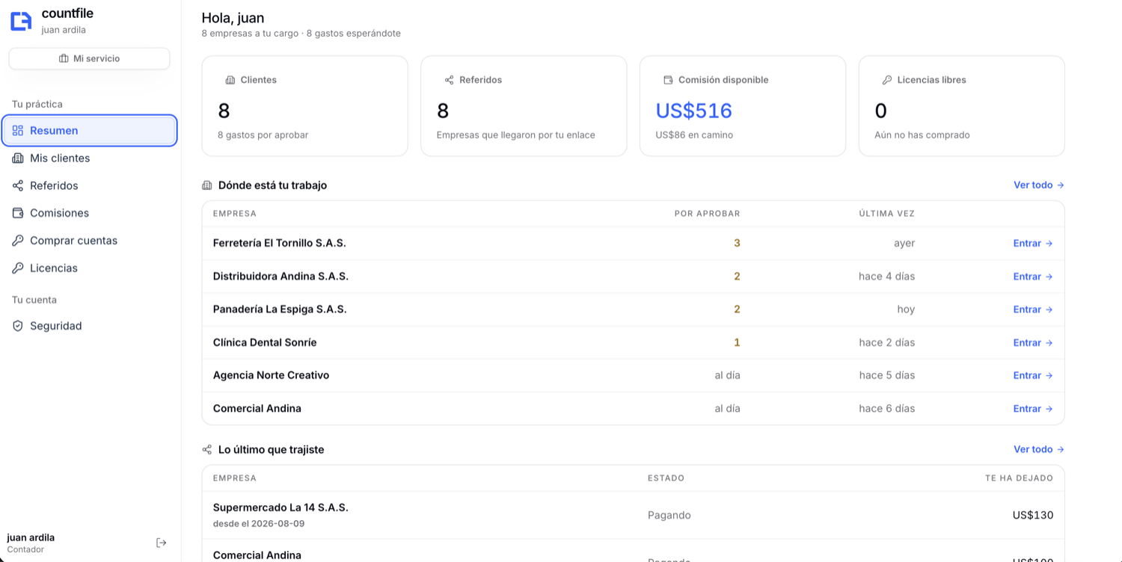Image resolution: width=1122 pixels, height=562 pixels.
Task: Open the Resumen section
Action: pos(90,131)
